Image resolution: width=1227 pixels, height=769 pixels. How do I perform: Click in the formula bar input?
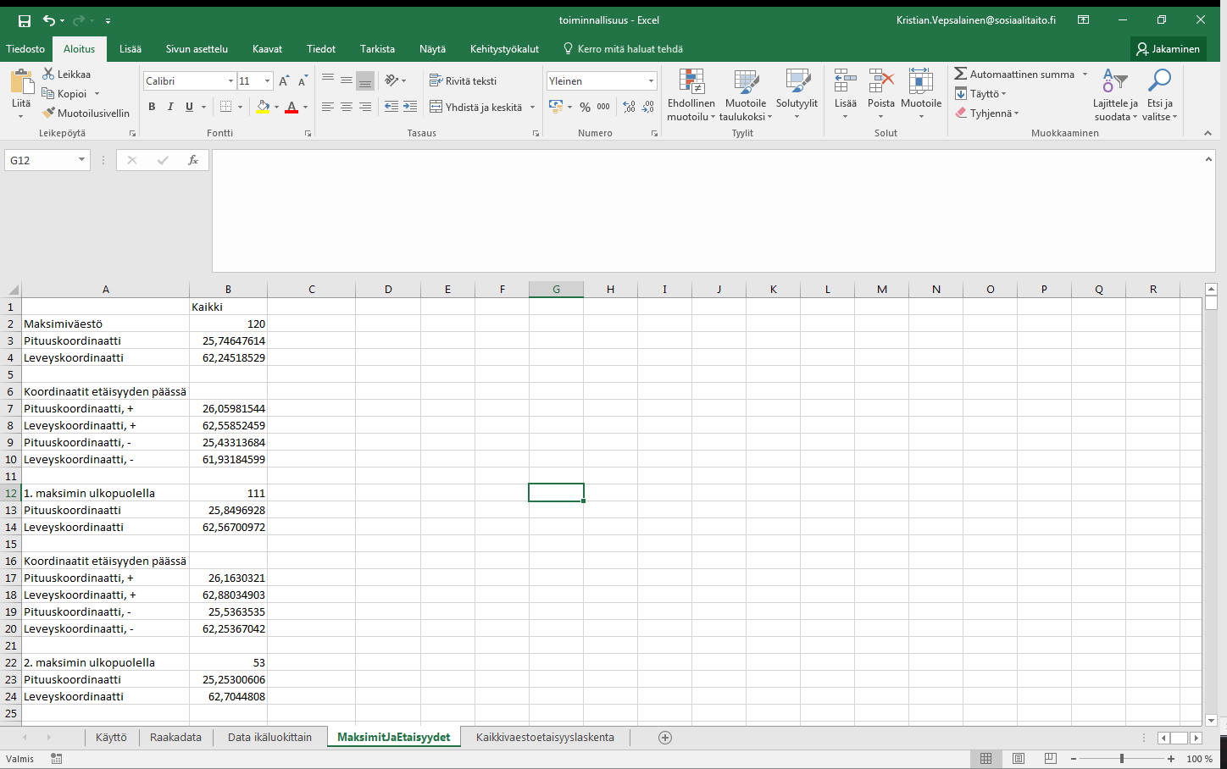(708, 211)
